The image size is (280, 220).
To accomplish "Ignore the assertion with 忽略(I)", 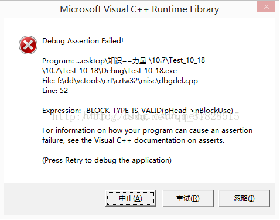I will [x=244, y=198].
